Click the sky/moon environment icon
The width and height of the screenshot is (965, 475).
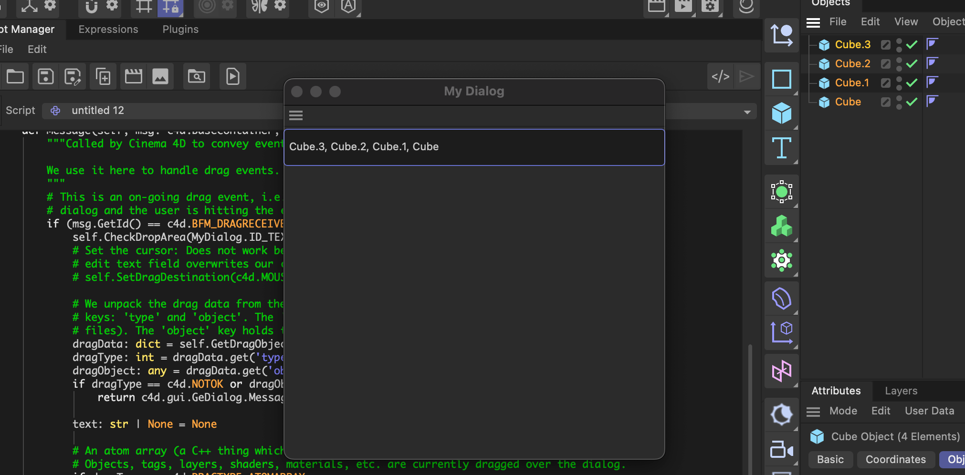pyautogui.click(x=782, y=414)
